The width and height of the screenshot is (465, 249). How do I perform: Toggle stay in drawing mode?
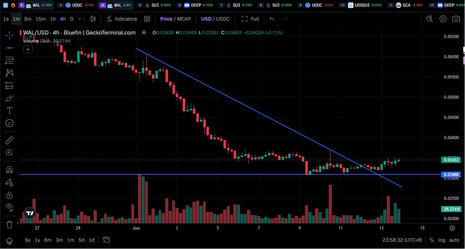click(x=10, y=182)
